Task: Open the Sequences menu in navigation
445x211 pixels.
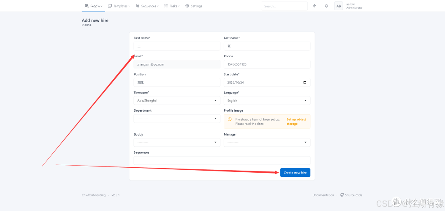Action: pos(147,6)
